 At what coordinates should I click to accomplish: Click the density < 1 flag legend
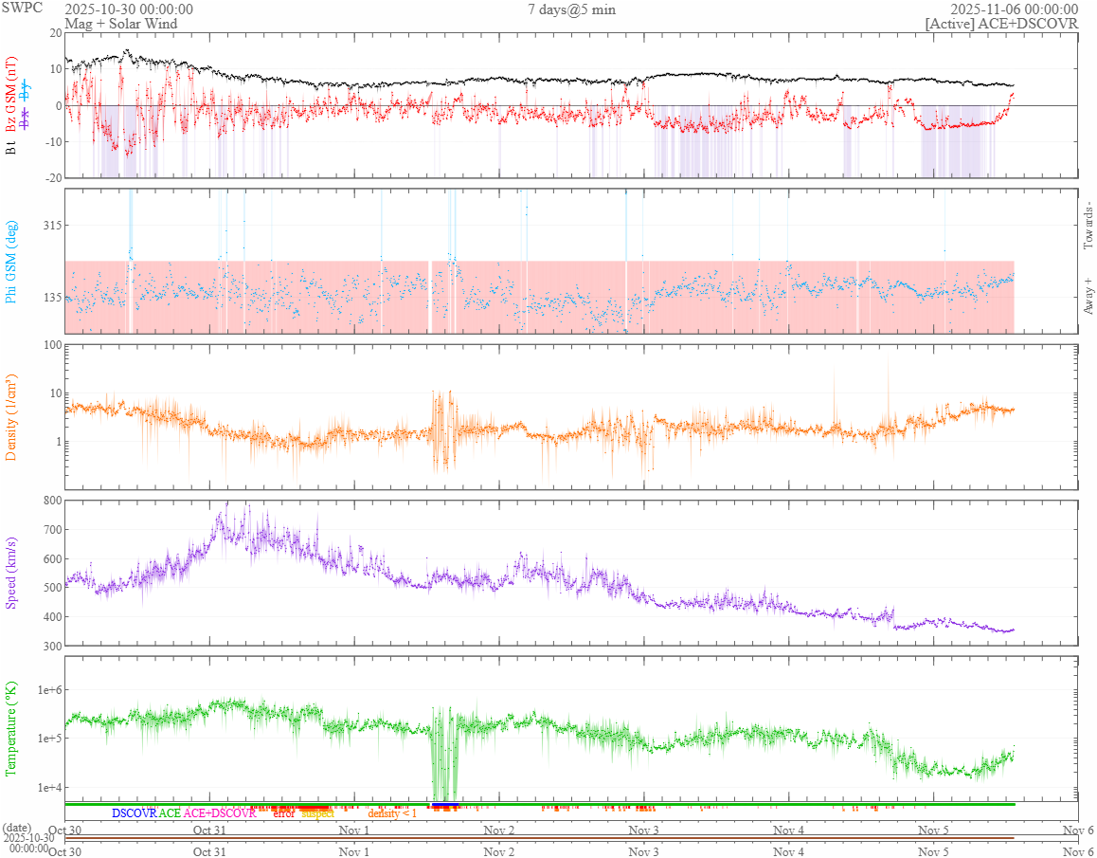click(391, 813)
